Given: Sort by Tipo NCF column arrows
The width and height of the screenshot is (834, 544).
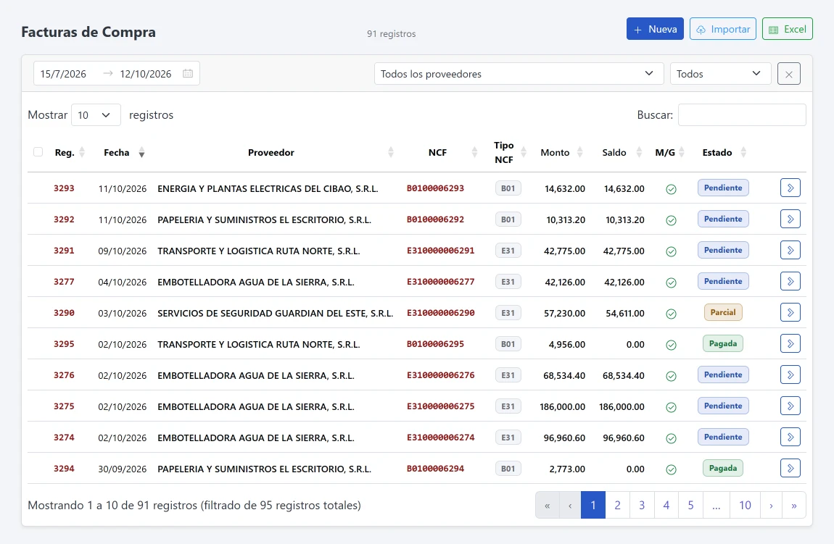Looking at the screenshot, I should pos(524,152).
